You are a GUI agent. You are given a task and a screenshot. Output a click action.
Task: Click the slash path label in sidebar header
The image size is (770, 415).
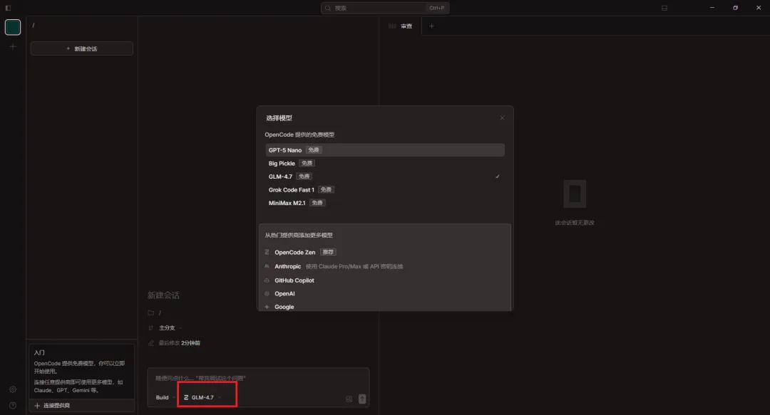34,26
